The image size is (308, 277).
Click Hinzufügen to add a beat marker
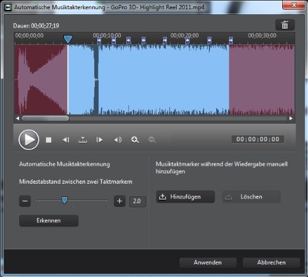(185, 197)
